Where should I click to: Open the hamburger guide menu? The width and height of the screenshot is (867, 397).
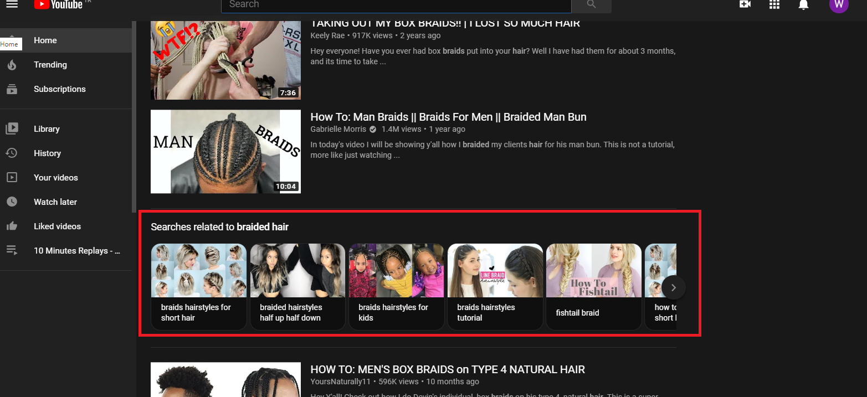12,4
